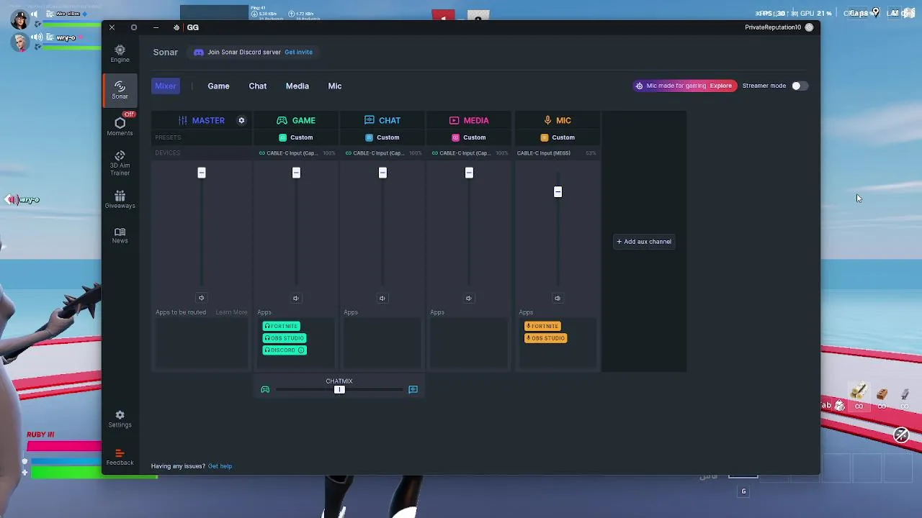The image size is (922, 518).
Task: Open the Game channel Custom preset dropdown
Action: [x=296, y=137]
